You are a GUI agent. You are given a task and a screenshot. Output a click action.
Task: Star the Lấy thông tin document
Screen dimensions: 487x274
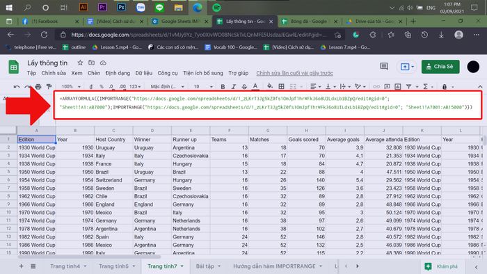click(x=80, y=63)
